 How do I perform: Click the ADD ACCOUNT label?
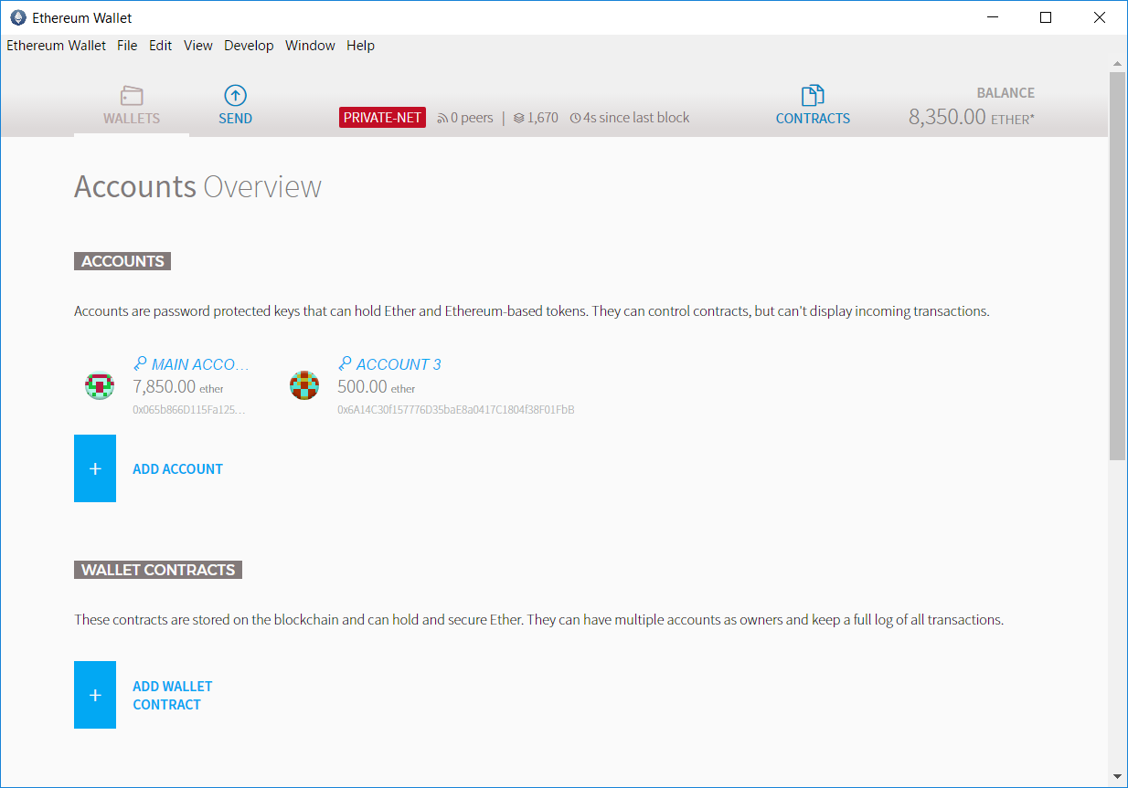[x=177, y=469]
